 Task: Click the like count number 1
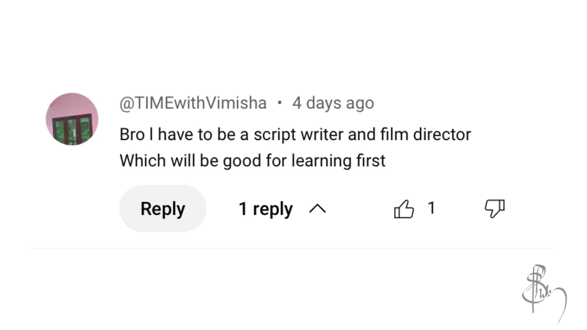point(431,208)
